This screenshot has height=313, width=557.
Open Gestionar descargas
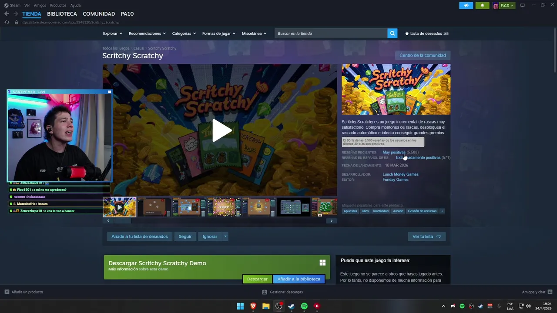(282, 292)
